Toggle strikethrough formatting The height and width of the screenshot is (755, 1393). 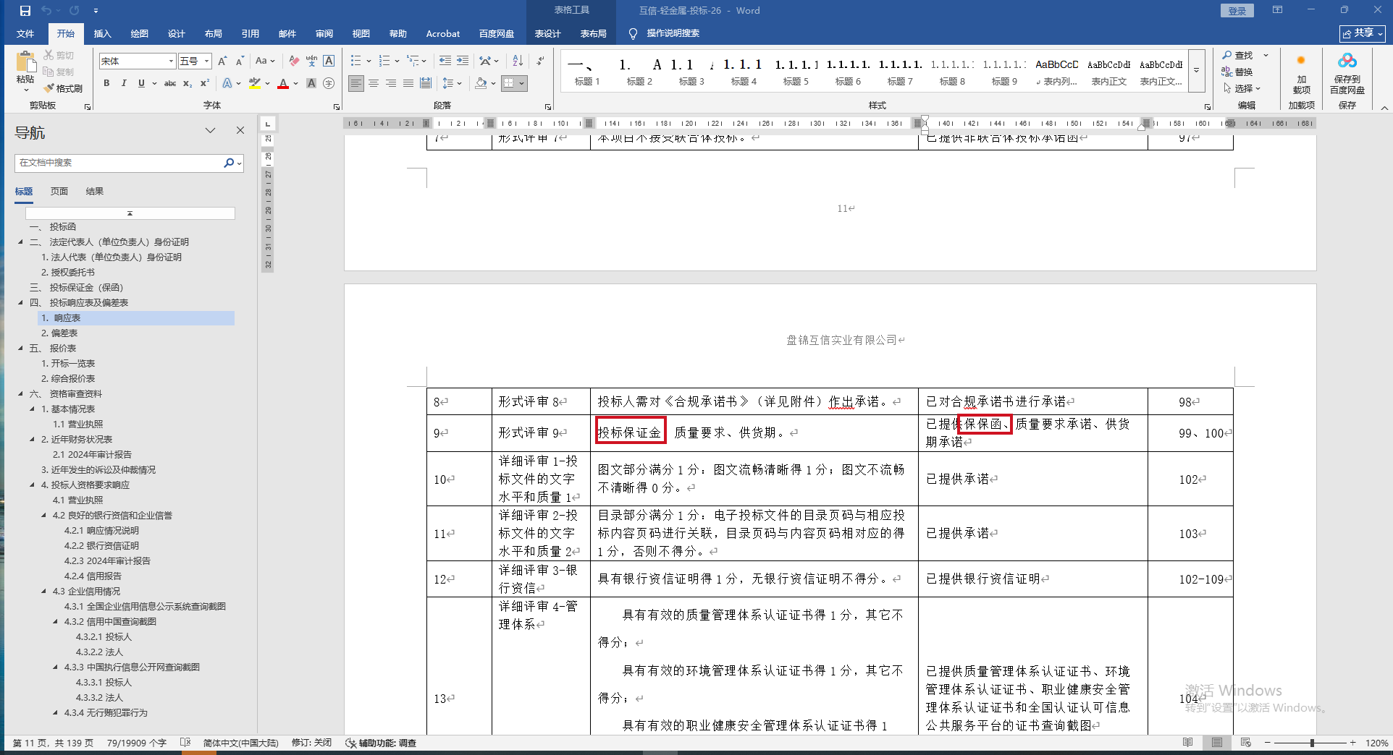(170, 83)
